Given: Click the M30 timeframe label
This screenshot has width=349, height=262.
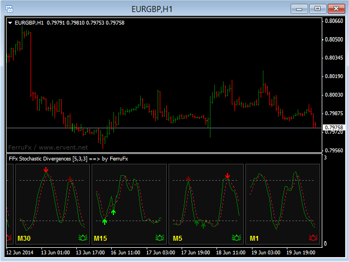Looking at the screenshot, I should coord(24,239).
